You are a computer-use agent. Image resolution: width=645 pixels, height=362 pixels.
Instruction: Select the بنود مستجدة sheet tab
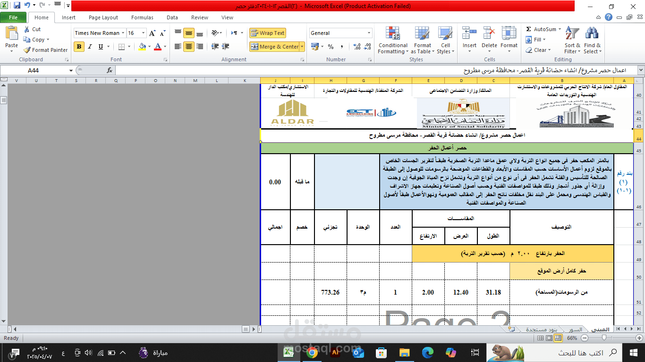tap(542, 329)
